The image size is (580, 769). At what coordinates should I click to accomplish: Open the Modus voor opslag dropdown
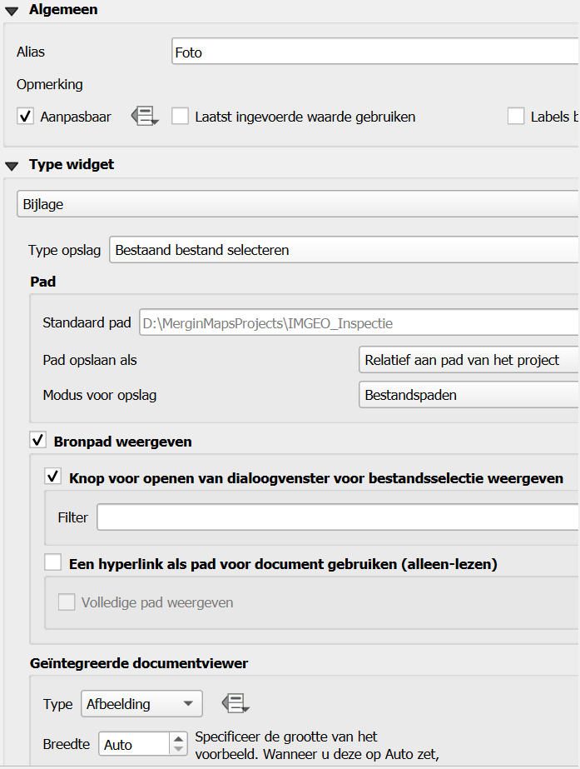(x=468, y=395)
